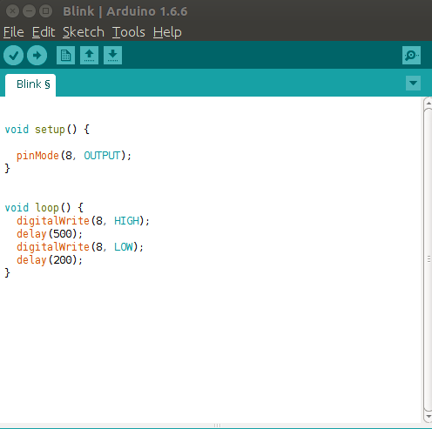Viewport: 432px width, 429px height.
Task: Click the Verify (checkmark) button
Action: tap(14, 55)
